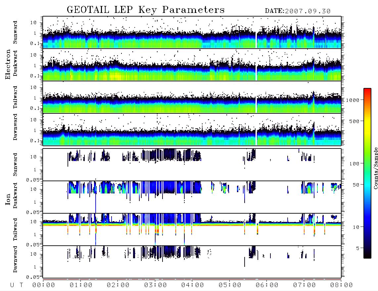The image size is (378, 291).
Task: Click the 06:00 time tick label
Action: pyautogui.click(x=267, y=285)
